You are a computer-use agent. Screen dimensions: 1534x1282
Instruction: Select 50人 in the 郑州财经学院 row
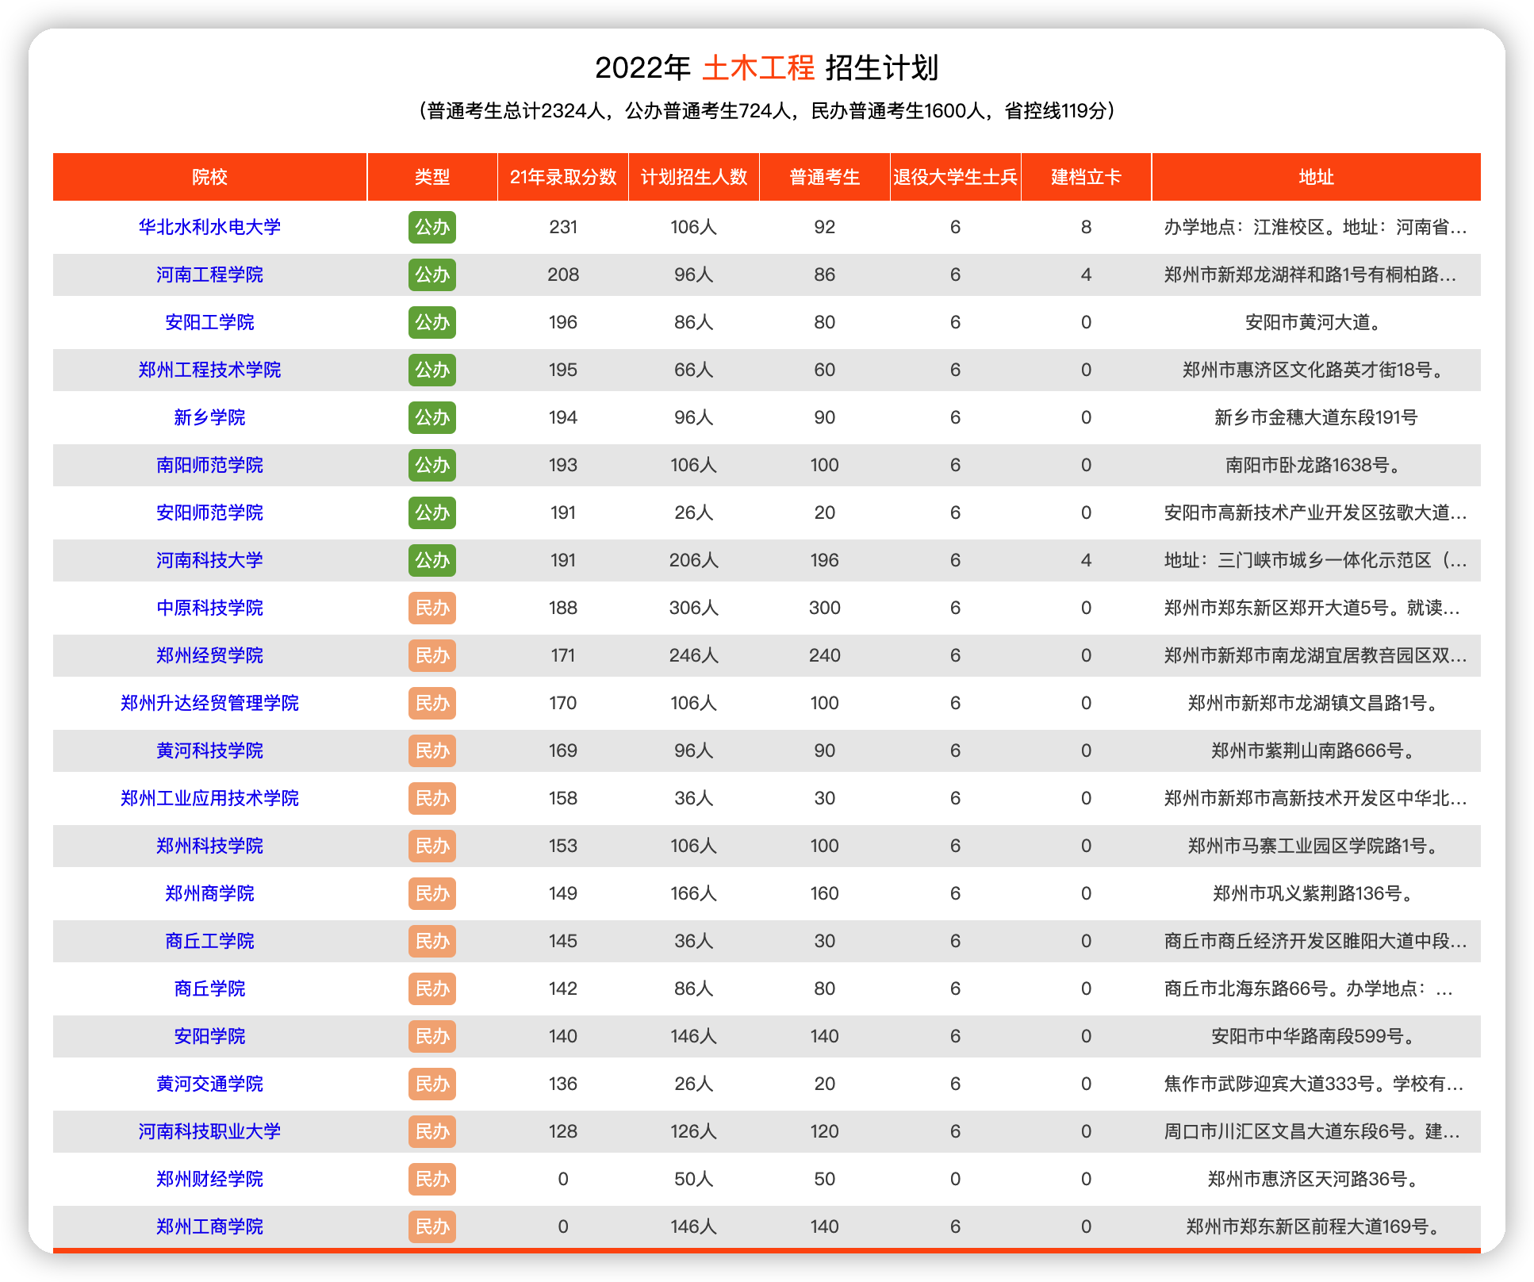[x=694, y=1179]
